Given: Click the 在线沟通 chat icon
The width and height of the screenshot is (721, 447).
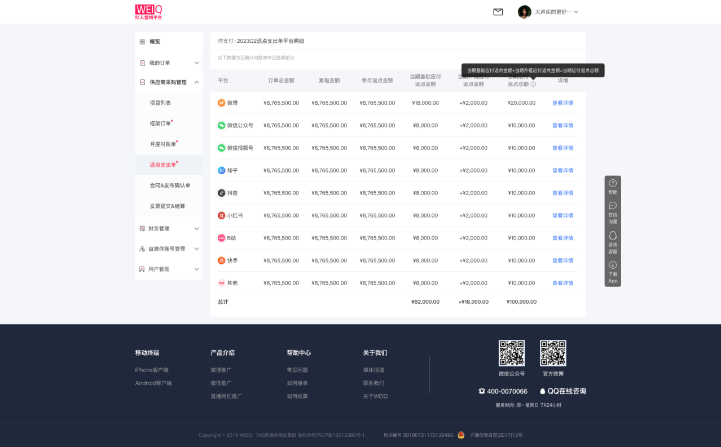Looking at the screenshot, I should pos(613,206).
